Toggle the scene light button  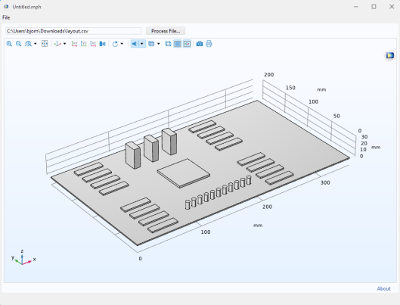pos(135,44)
